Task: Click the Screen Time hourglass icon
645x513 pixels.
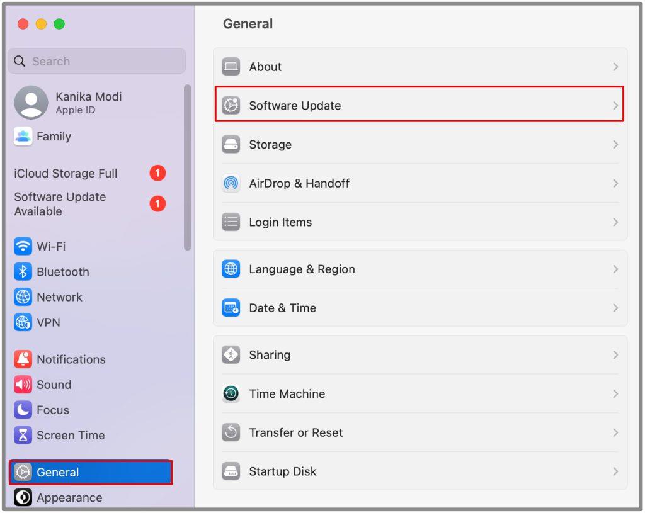Action: pyautogui.click(x=23, y=436)
